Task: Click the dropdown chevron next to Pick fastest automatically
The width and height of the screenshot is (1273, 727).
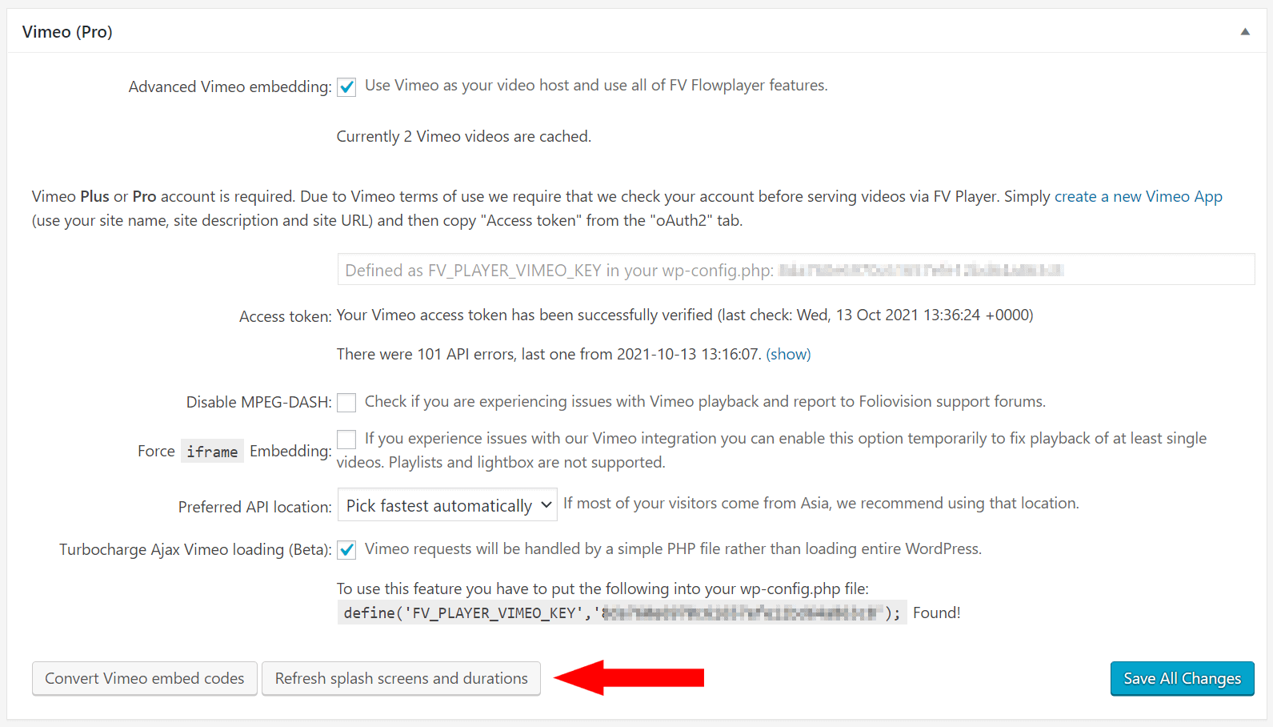Action: click(x=546, y=505)
